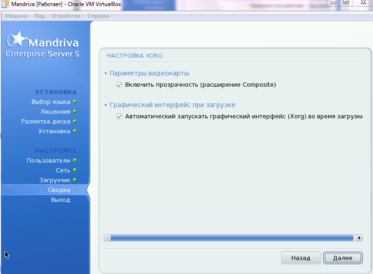Minimize the VirtualBox window

pyautogui.click(x=333, y=3)
